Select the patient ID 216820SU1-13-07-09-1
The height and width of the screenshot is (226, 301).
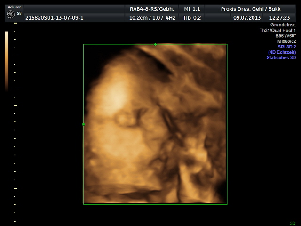tap(54, 17)
